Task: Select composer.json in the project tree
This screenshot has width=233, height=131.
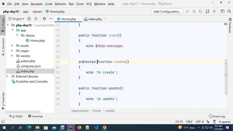Action: pyautogui.click(x=28, y=66)
